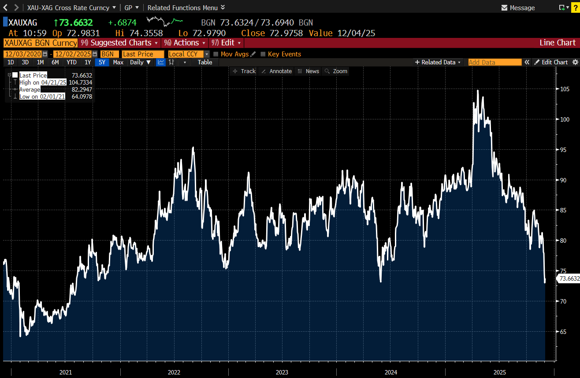Enable the Mov Avgs checkbox
The image size is (580, 378).
(x=216, y=54)
